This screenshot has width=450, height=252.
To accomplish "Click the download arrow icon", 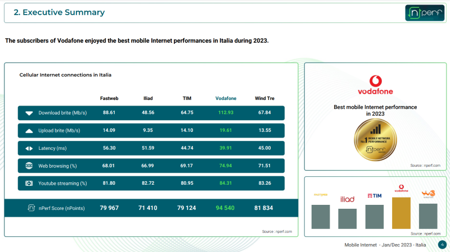I will (29, 113).
